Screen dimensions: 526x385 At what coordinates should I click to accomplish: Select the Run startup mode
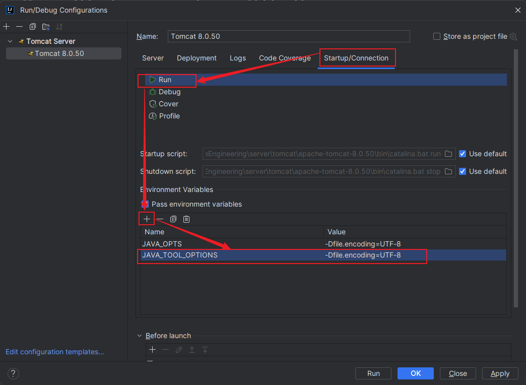coord(325,80)
